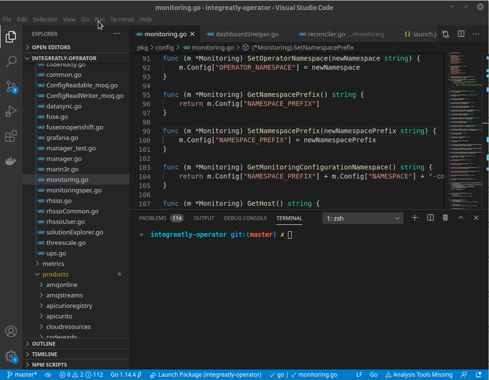The width and height of the screenshot is (489, 380).
Task: Switch to the Output panel tab
Action: click(x=203, y=218)
